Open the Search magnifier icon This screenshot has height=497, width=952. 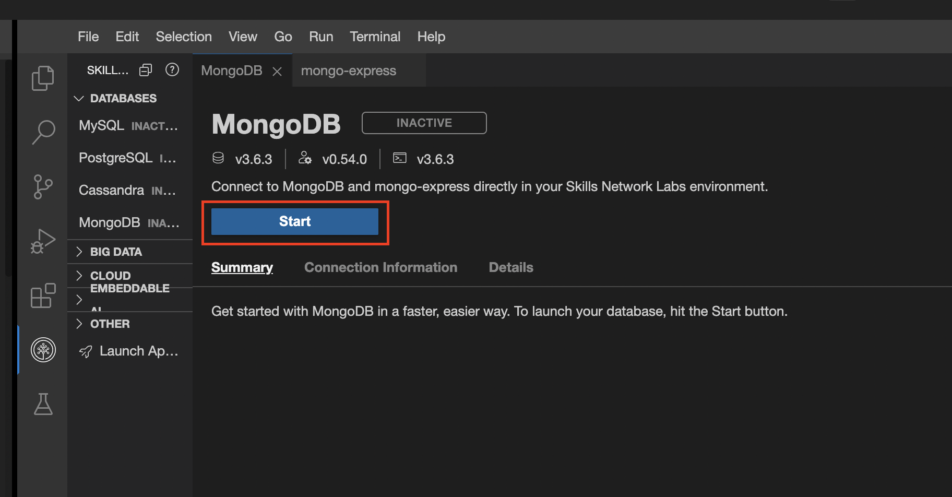click(43, 132)
